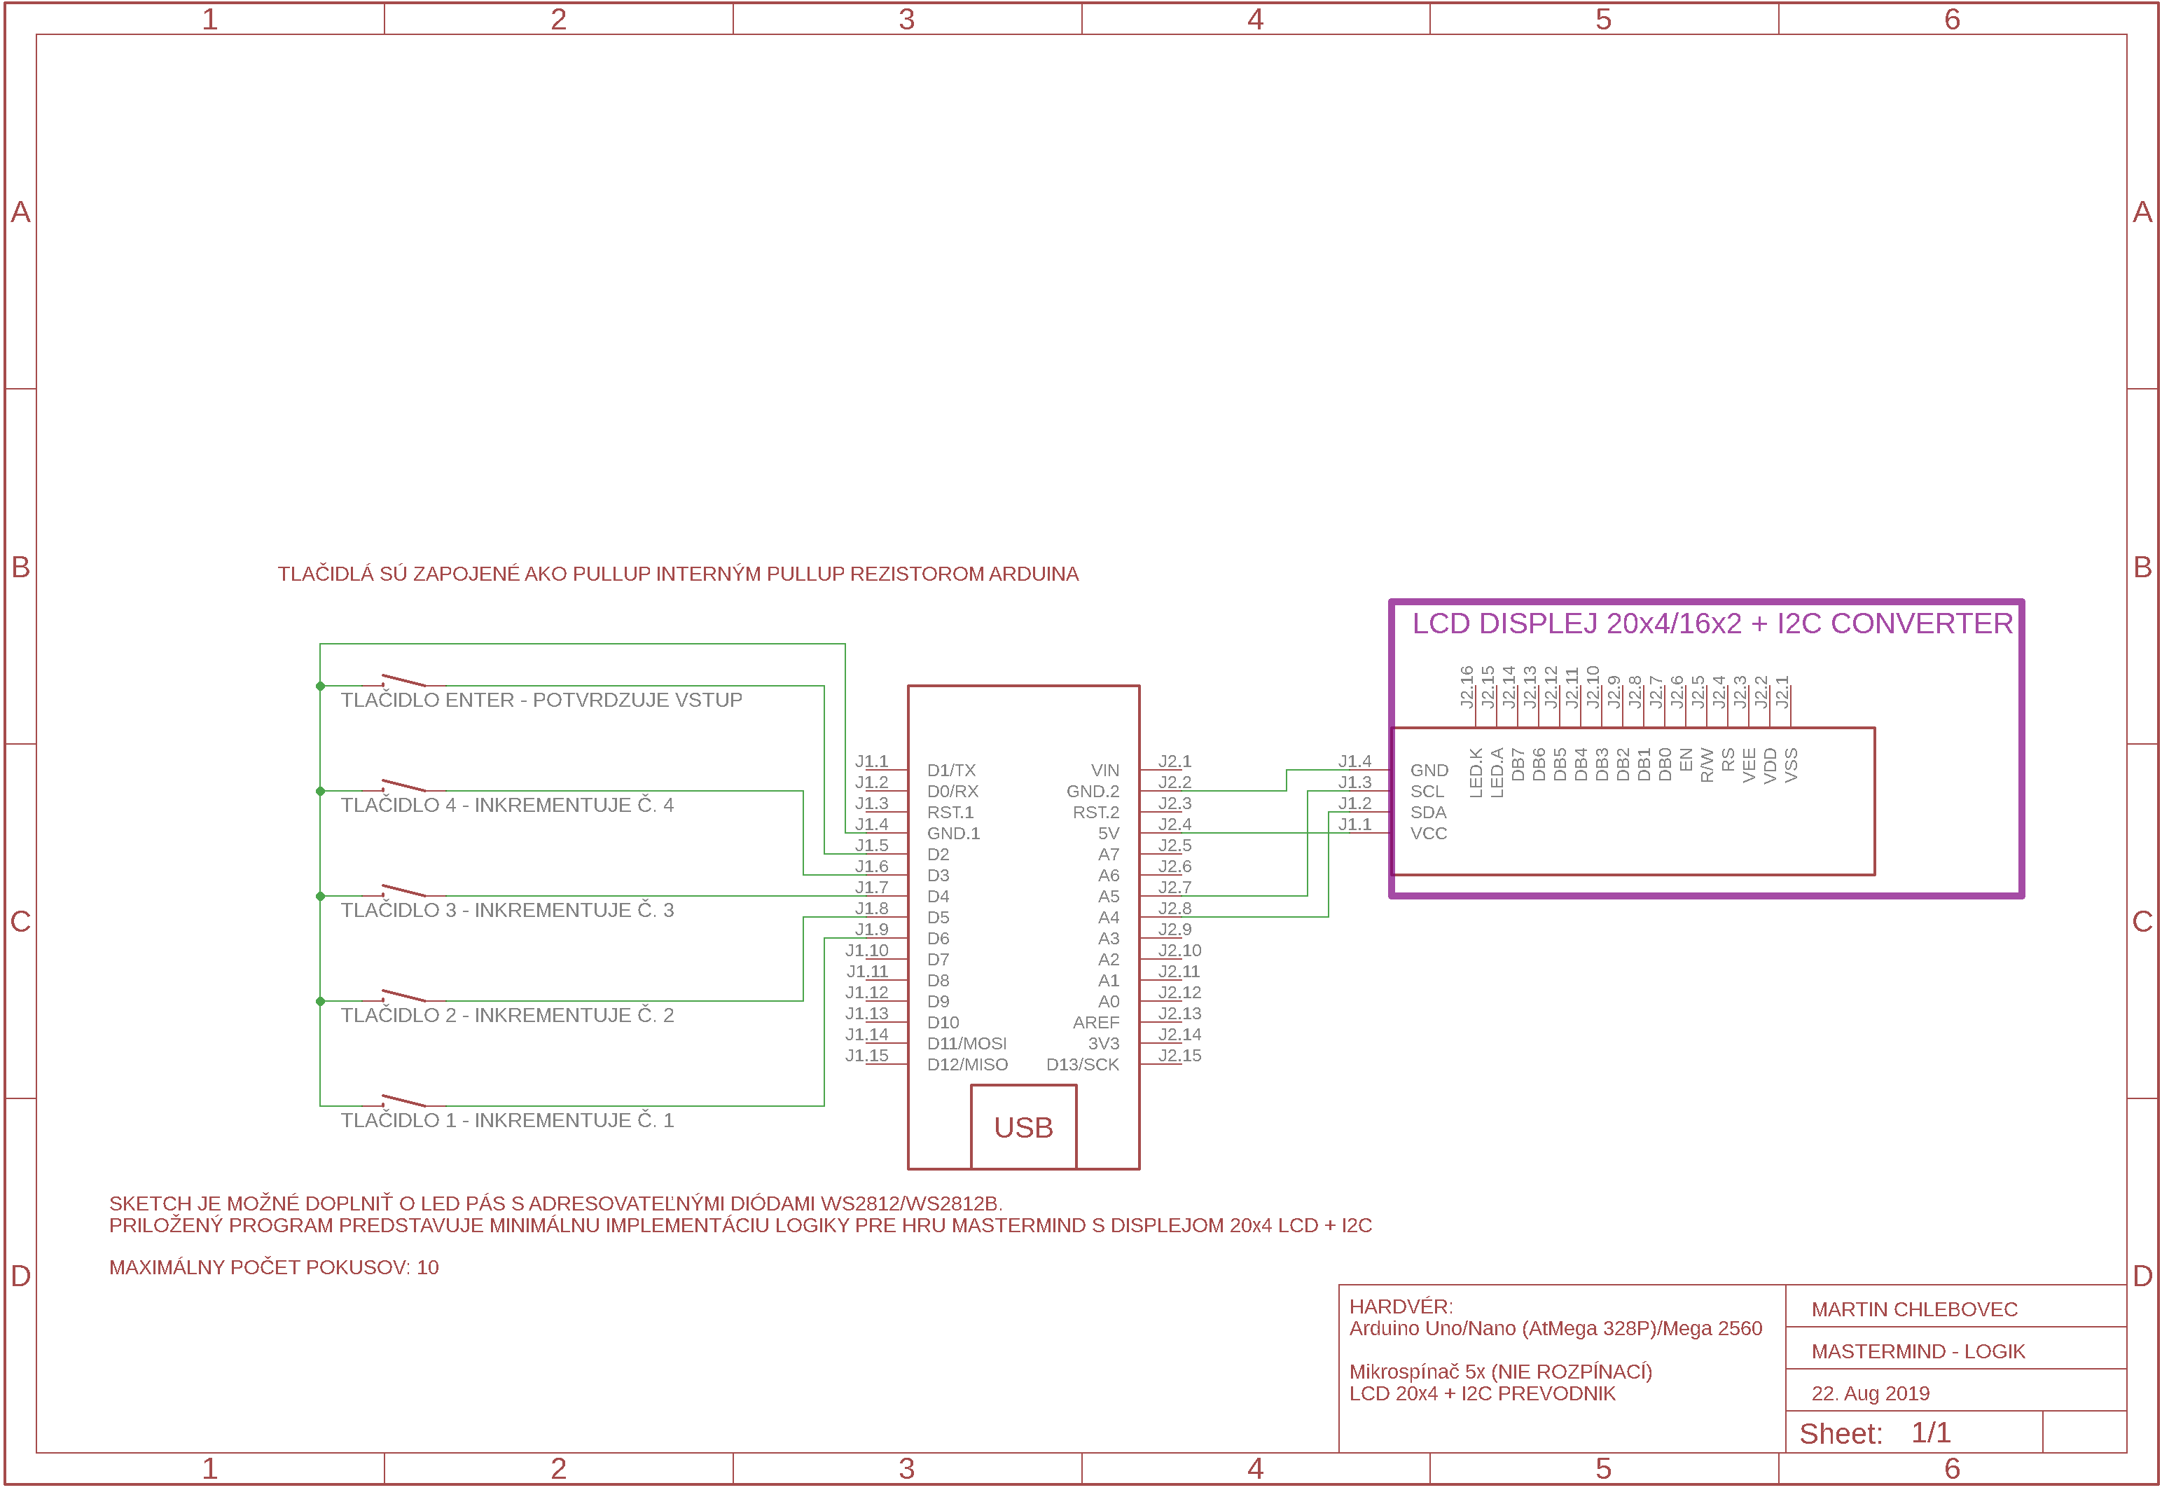Click the 'TLAČIDLO 2 - INKREMENTUJE Č. 2' label
This screenshot has height=1490, width=2162.
pos(506,1015)
